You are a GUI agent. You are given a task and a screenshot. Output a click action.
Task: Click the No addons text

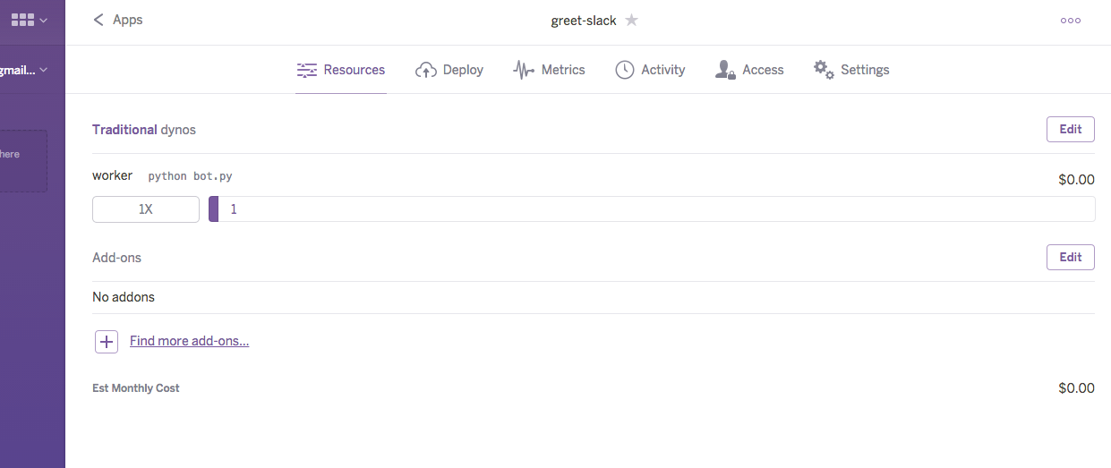(x=124, y=297)
